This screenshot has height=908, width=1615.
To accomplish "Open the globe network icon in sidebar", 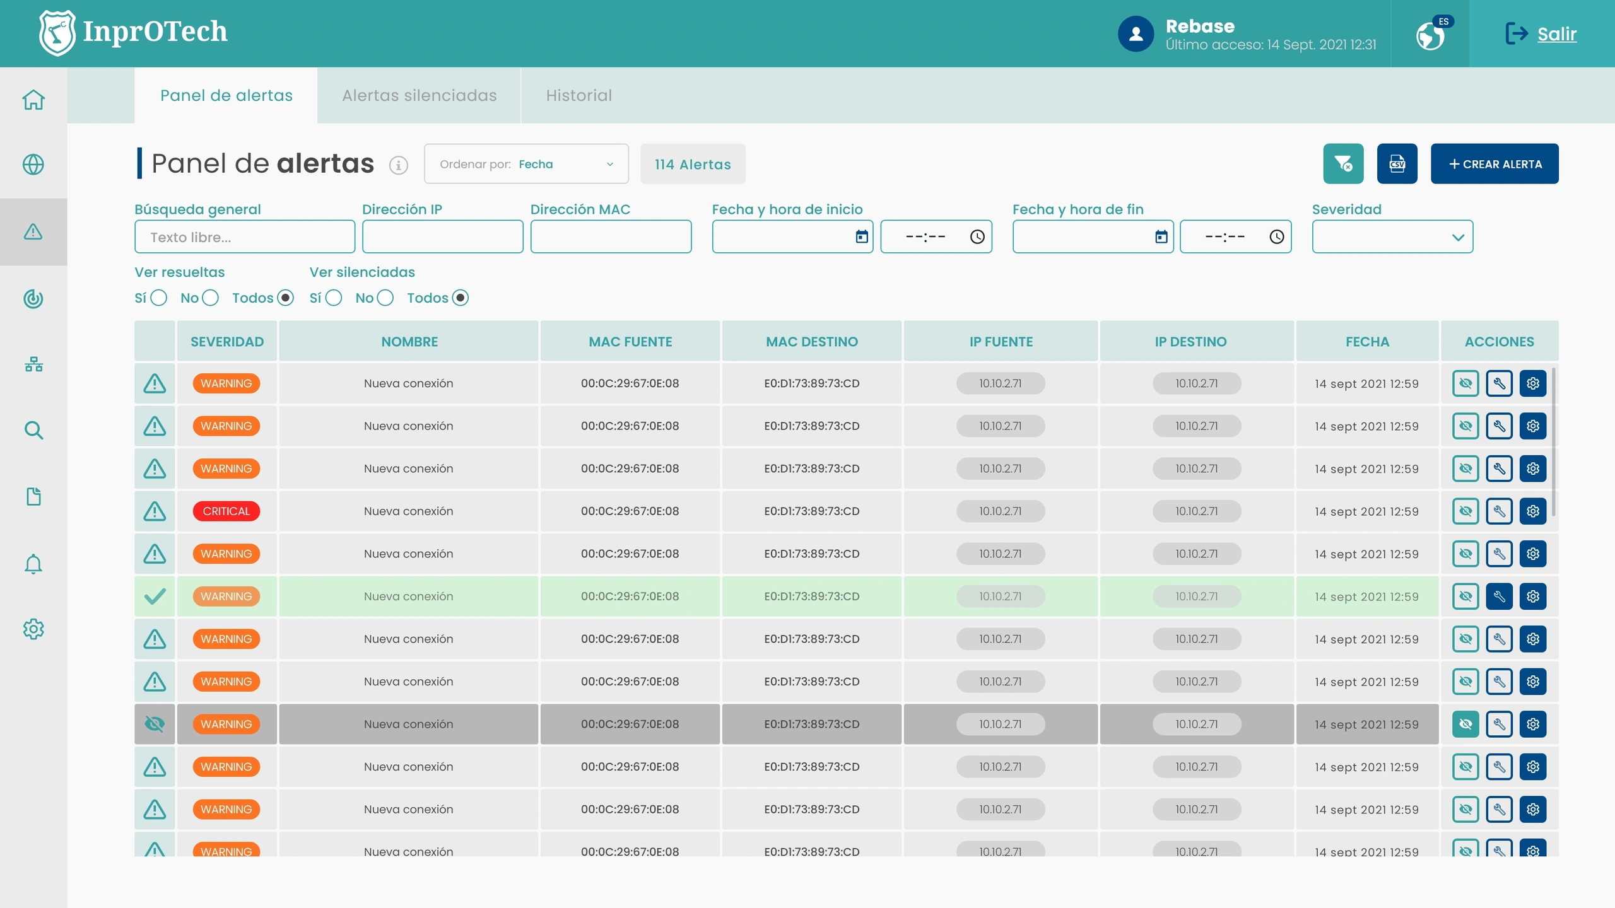I will [33, 165].
